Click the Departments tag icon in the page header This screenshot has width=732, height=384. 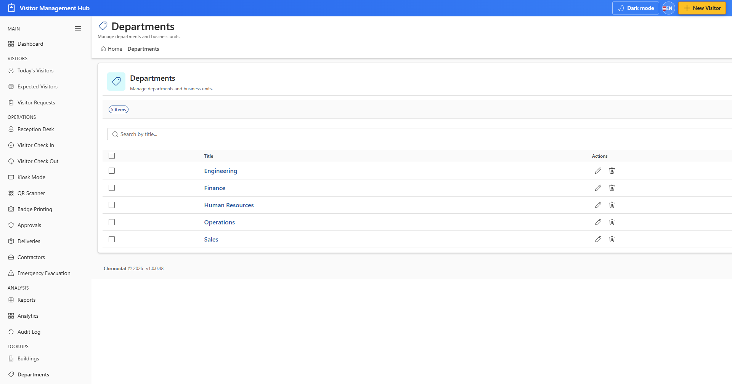(x=103, y=26)
